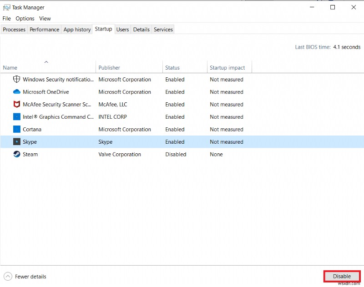Click the Steam icon

click(x=16, y=154)
